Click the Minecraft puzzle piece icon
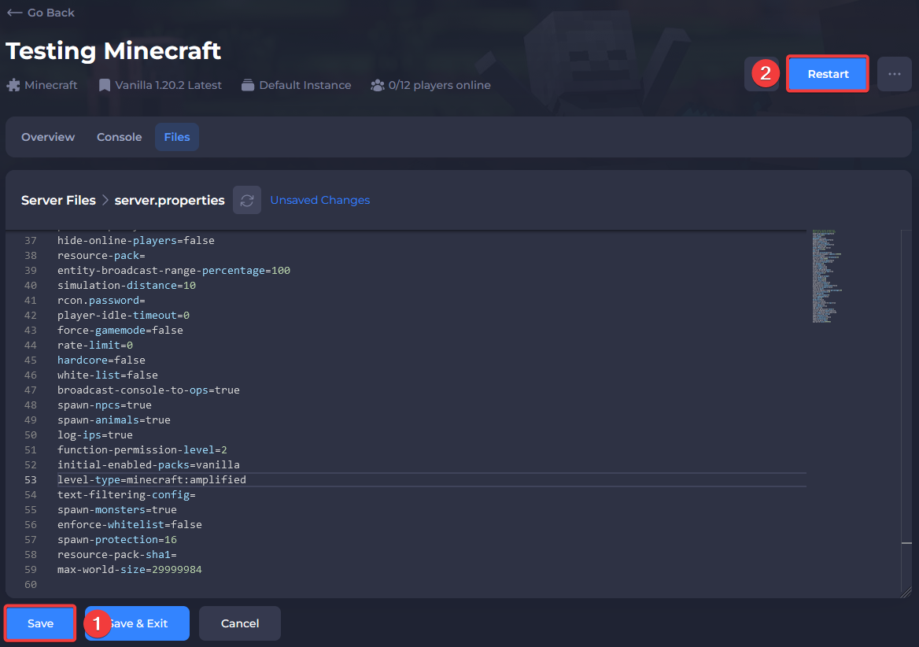The width and height of the screenshot is (919, 647). pyautogui.click(x=13, y=85)
